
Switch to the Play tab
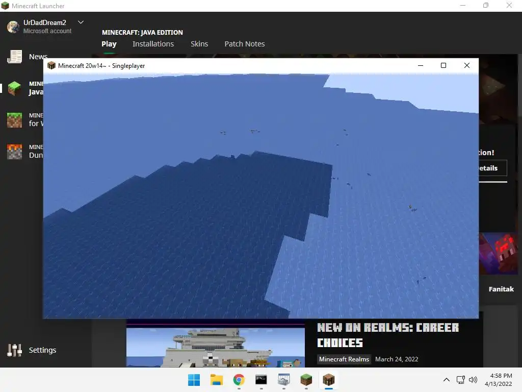(x=109, y=44)
